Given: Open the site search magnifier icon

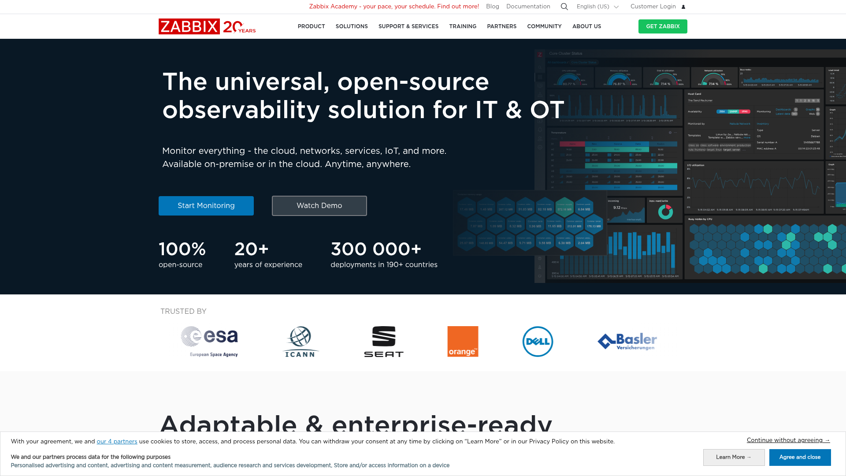Looking at the screenshot, I should click(x=564, y=7).
